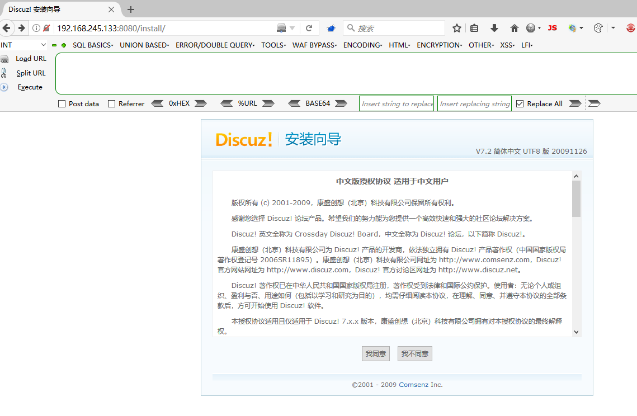The height and width of the screenshot is (416, 637).
Task: Click the replace arrow after Replace All
Action: point(575,103)
